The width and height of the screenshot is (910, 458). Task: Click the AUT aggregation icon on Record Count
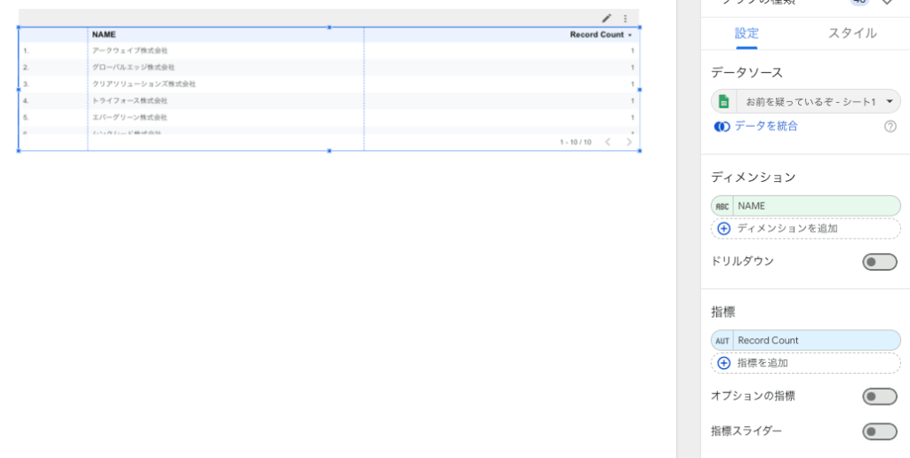point(722,341)
